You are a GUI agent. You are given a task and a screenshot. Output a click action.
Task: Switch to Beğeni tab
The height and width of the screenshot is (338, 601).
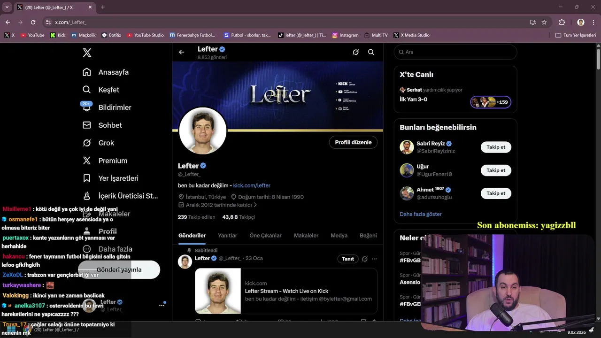(x=368, y=236)
